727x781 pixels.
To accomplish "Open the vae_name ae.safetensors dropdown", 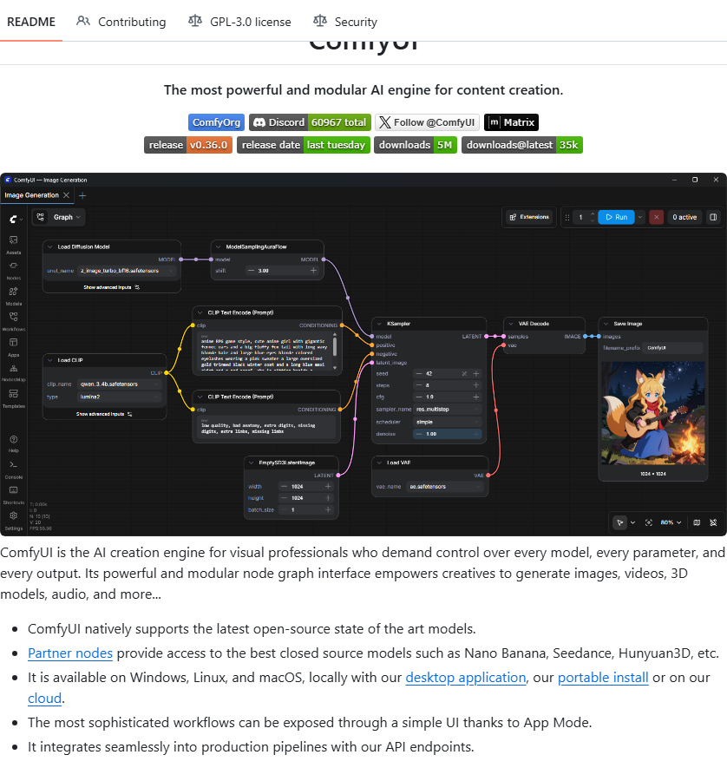I will coord(446,487).
